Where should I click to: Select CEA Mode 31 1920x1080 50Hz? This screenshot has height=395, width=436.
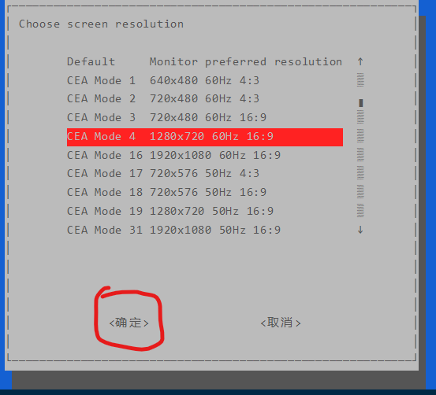205,230
